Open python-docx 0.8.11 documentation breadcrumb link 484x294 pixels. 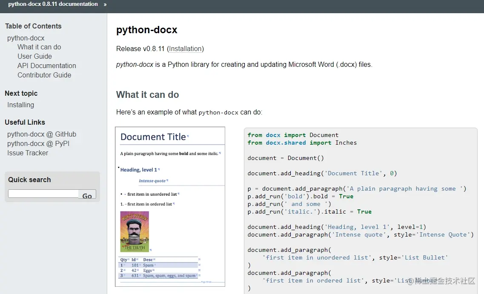(53, 4)
